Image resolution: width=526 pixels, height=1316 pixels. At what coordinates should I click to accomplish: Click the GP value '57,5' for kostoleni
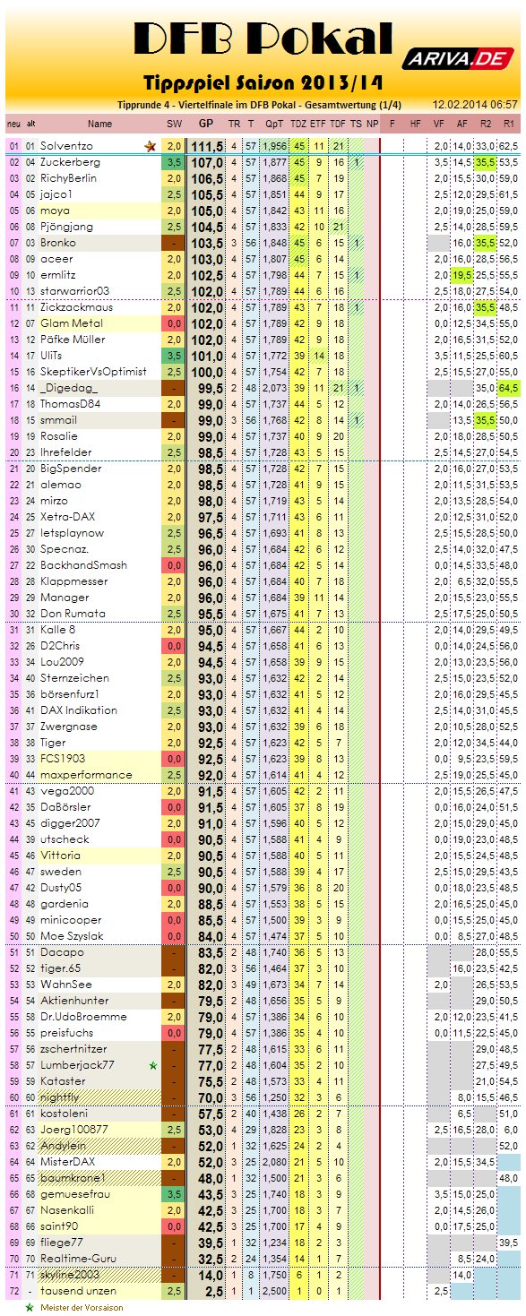tap(210, 1114)
